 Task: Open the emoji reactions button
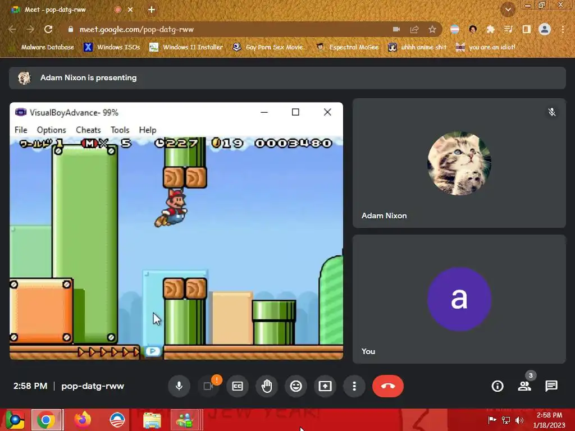296,386
